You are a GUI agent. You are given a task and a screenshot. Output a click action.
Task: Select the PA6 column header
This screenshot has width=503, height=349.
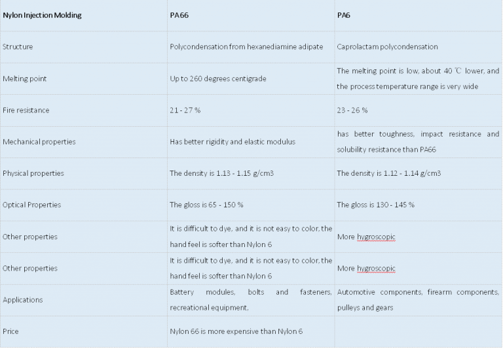tap(343, 16)
